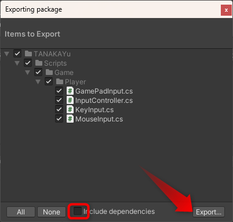Click the None button

52,212
